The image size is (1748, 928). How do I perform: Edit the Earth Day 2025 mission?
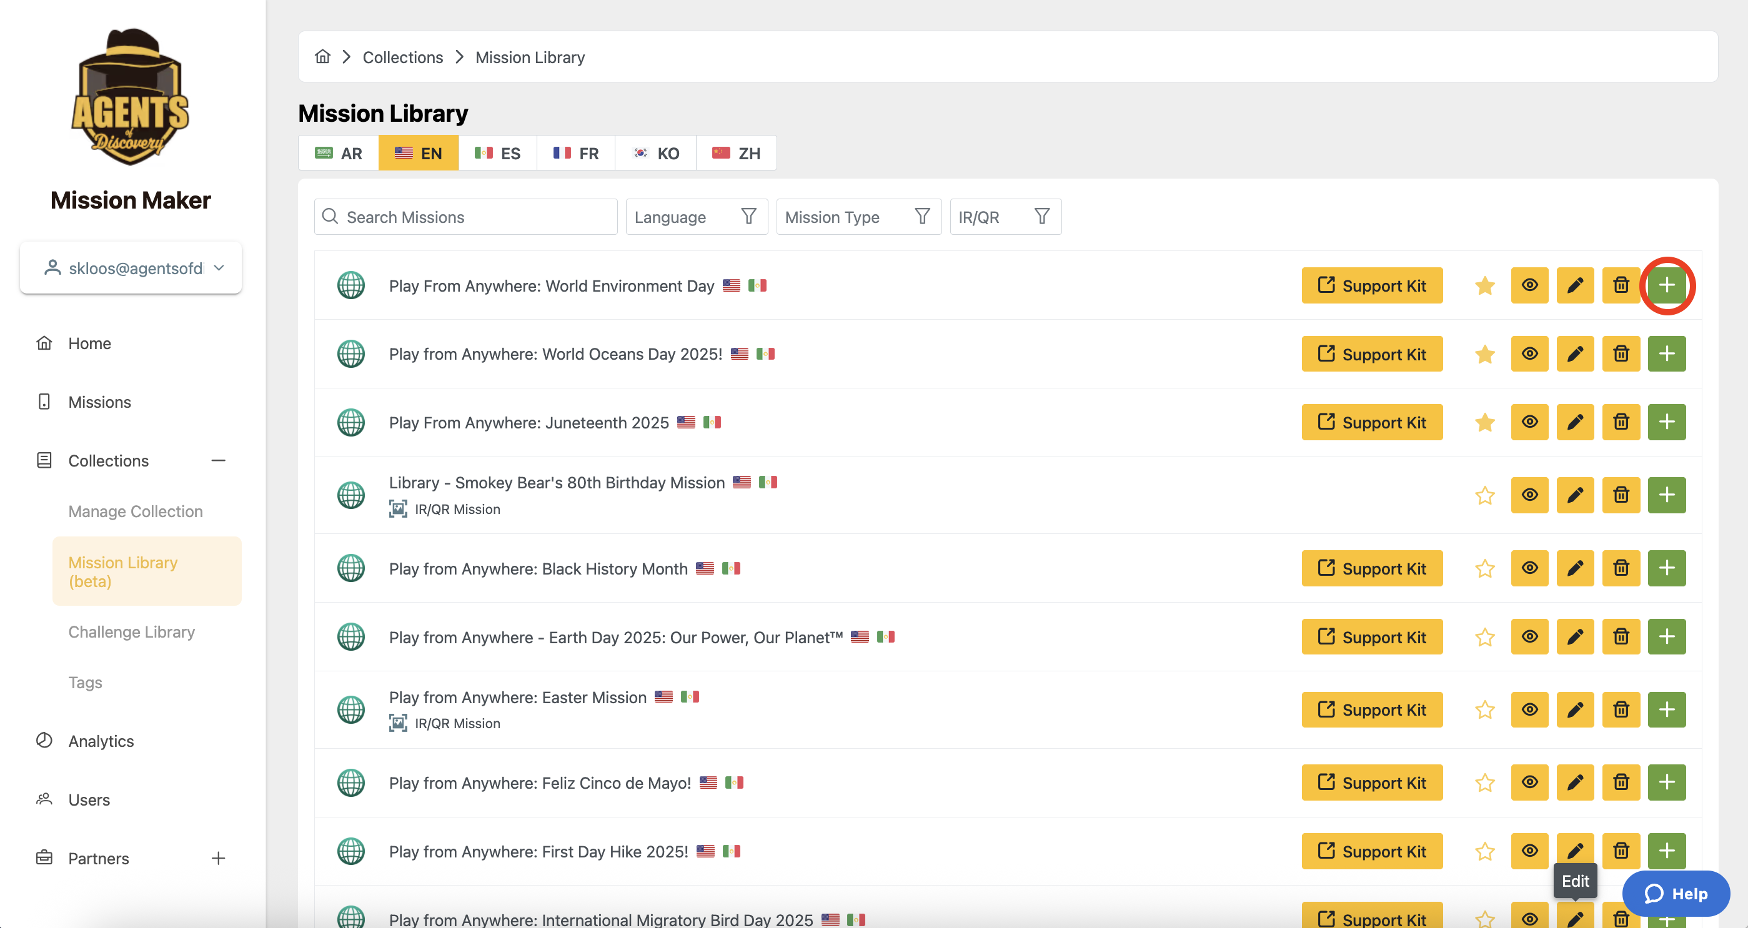point(1574,637)
